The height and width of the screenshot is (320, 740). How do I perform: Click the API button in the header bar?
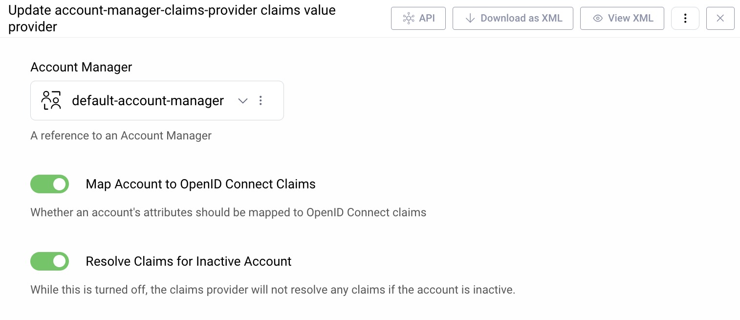pyautogui.click(x=418, y=18)
